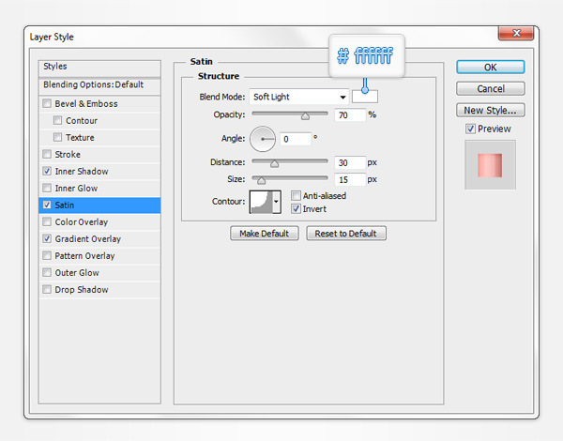563x441 pixels.
Task: Toggle the Invert checkbox
Action: click(297, 208)
